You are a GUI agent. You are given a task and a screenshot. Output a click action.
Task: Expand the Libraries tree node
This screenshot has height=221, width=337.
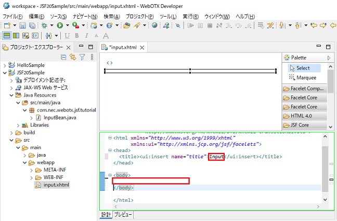click(19, 125)
